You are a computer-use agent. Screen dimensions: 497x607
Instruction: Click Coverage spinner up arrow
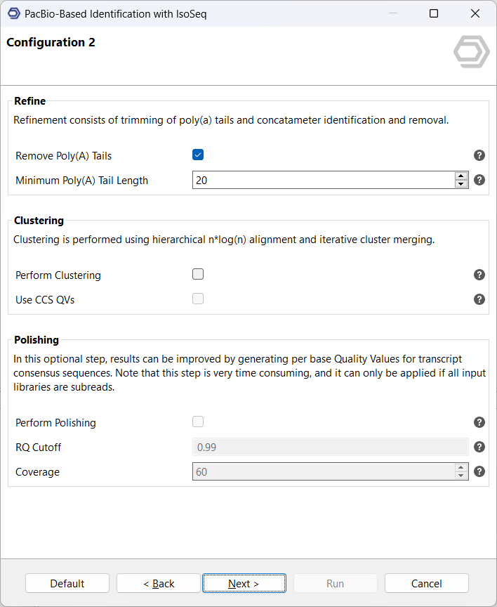[461, 467]
